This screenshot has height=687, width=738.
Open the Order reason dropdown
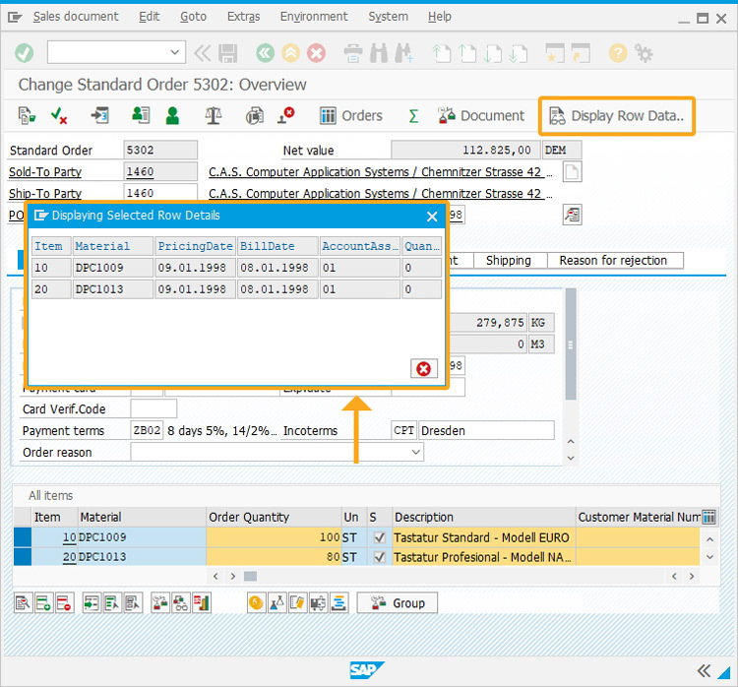point(277,452)
